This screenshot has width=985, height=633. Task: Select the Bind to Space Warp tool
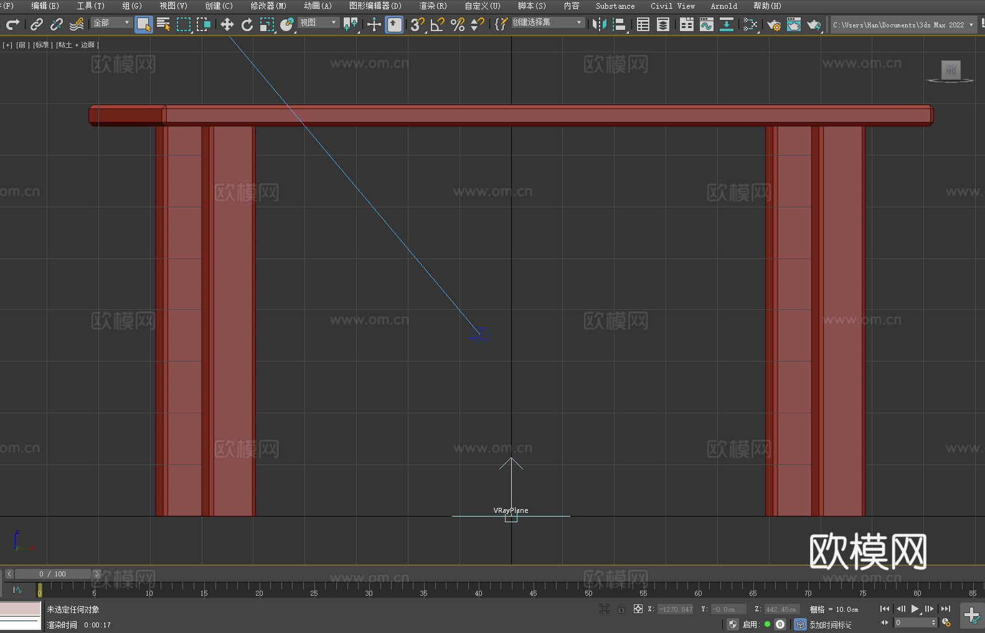point(77,24)
